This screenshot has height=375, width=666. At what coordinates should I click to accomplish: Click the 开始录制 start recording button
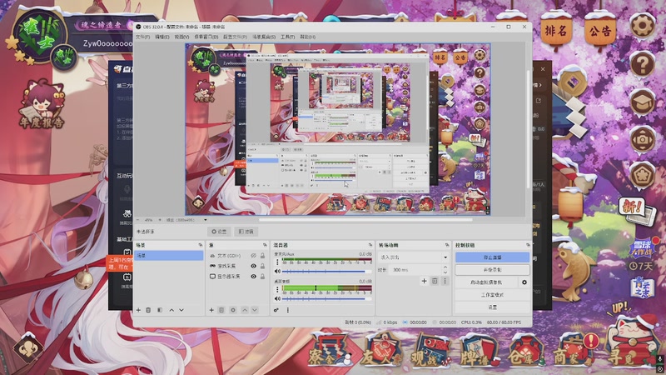(x=492, y=269)
